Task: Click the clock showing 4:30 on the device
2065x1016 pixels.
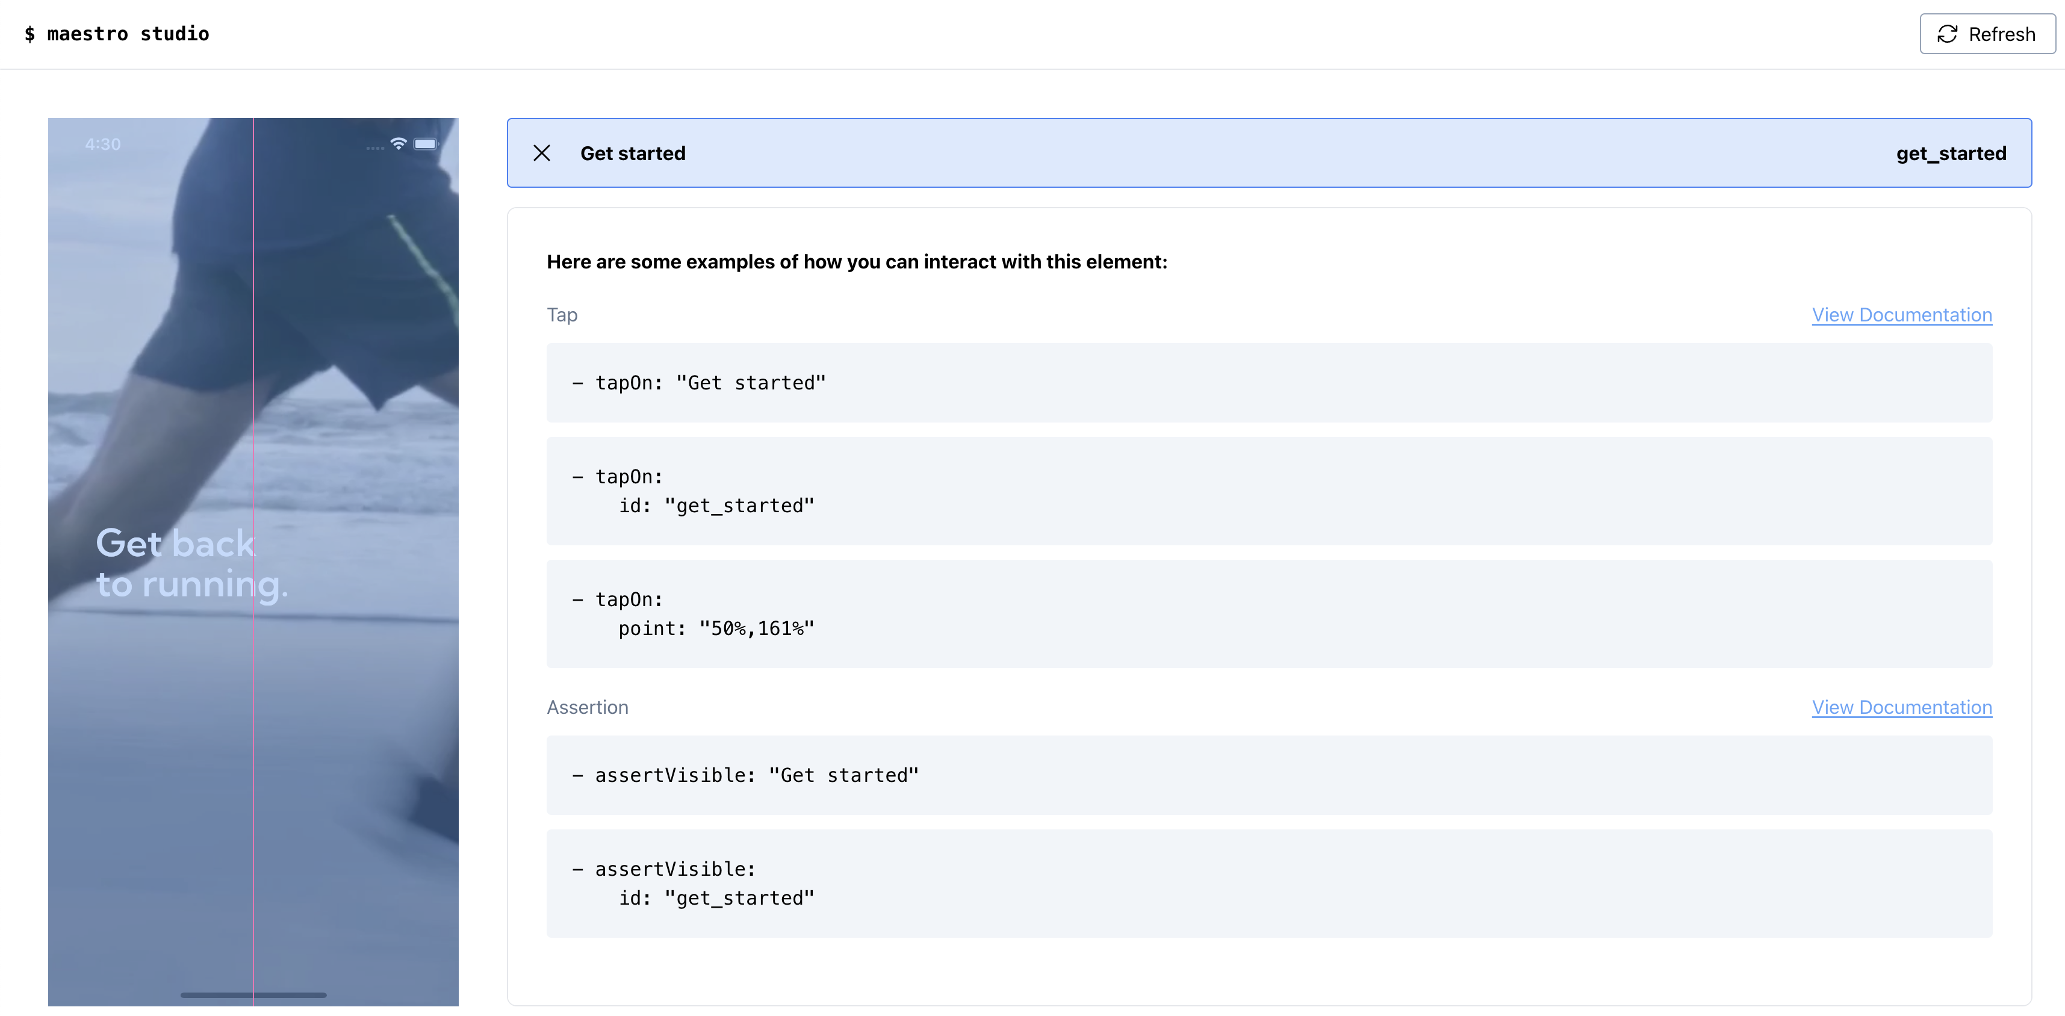Action: tap(104, 143)
